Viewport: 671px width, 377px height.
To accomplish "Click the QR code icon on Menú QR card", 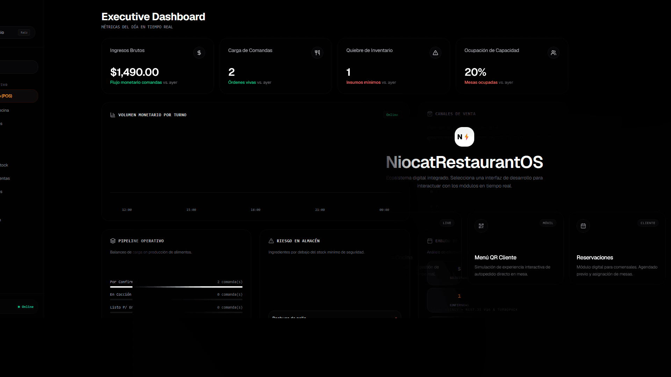I will point(481,226).
